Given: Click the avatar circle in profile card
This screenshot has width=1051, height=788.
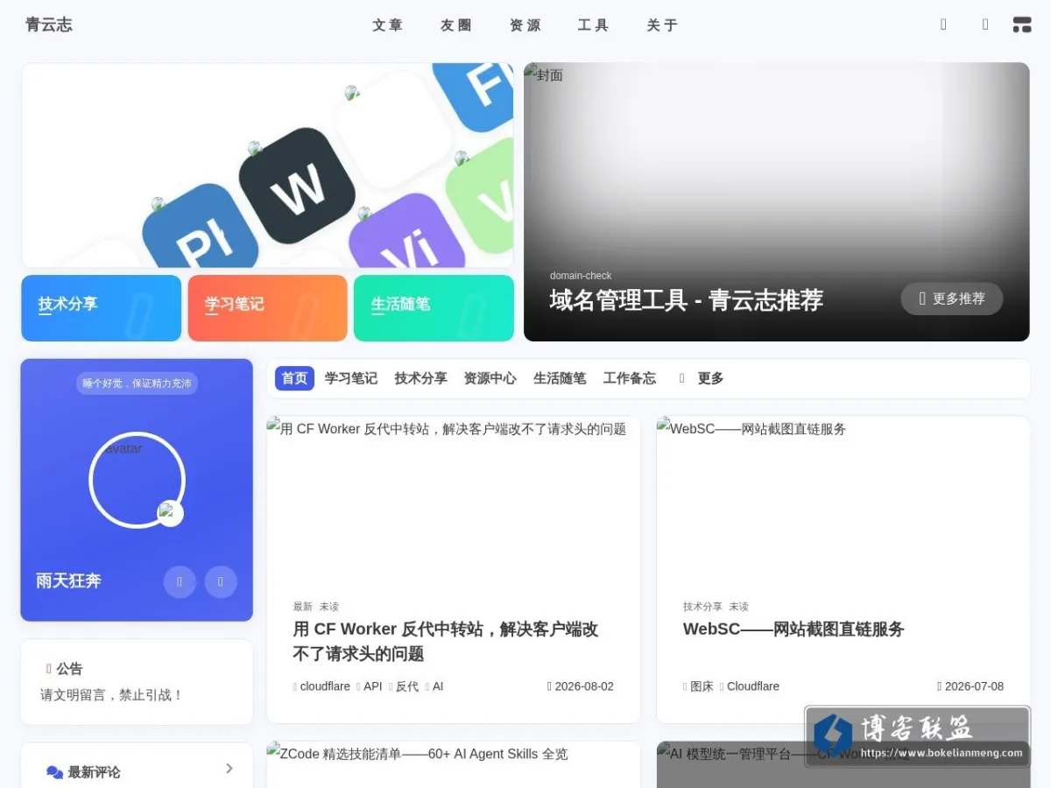Looking at the screenshot, I should 137,480.
